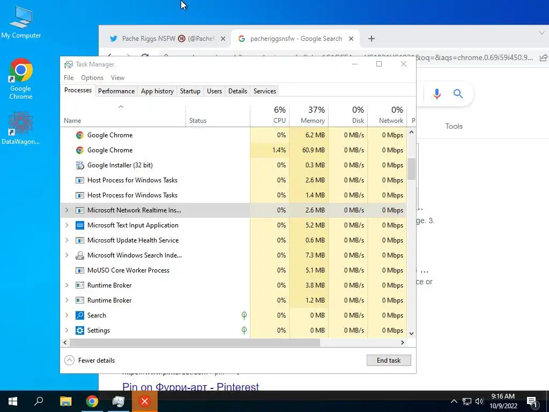Click horizontal scrollbar right arrow

pos(402,343)
